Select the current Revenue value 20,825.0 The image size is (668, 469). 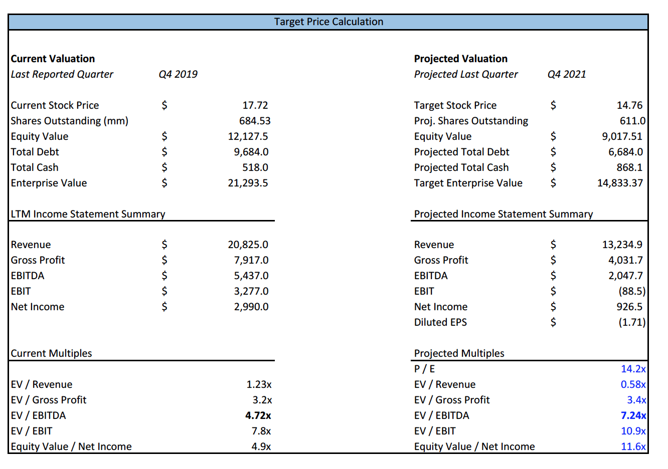point(248,245)
